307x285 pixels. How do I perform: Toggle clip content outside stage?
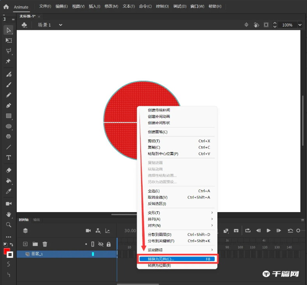pyautogui.click(x=266, y=25)
